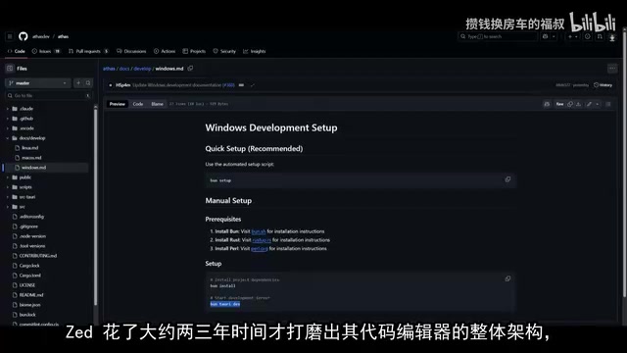Open the file History
Viewport: 627px width, 353px height.
[603, 85]
